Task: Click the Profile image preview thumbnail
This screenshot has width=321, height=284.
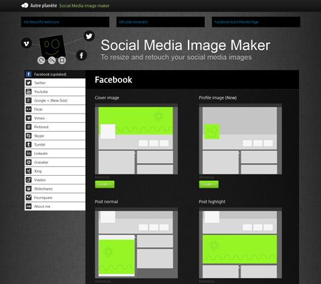Action: tap(240, 139)
